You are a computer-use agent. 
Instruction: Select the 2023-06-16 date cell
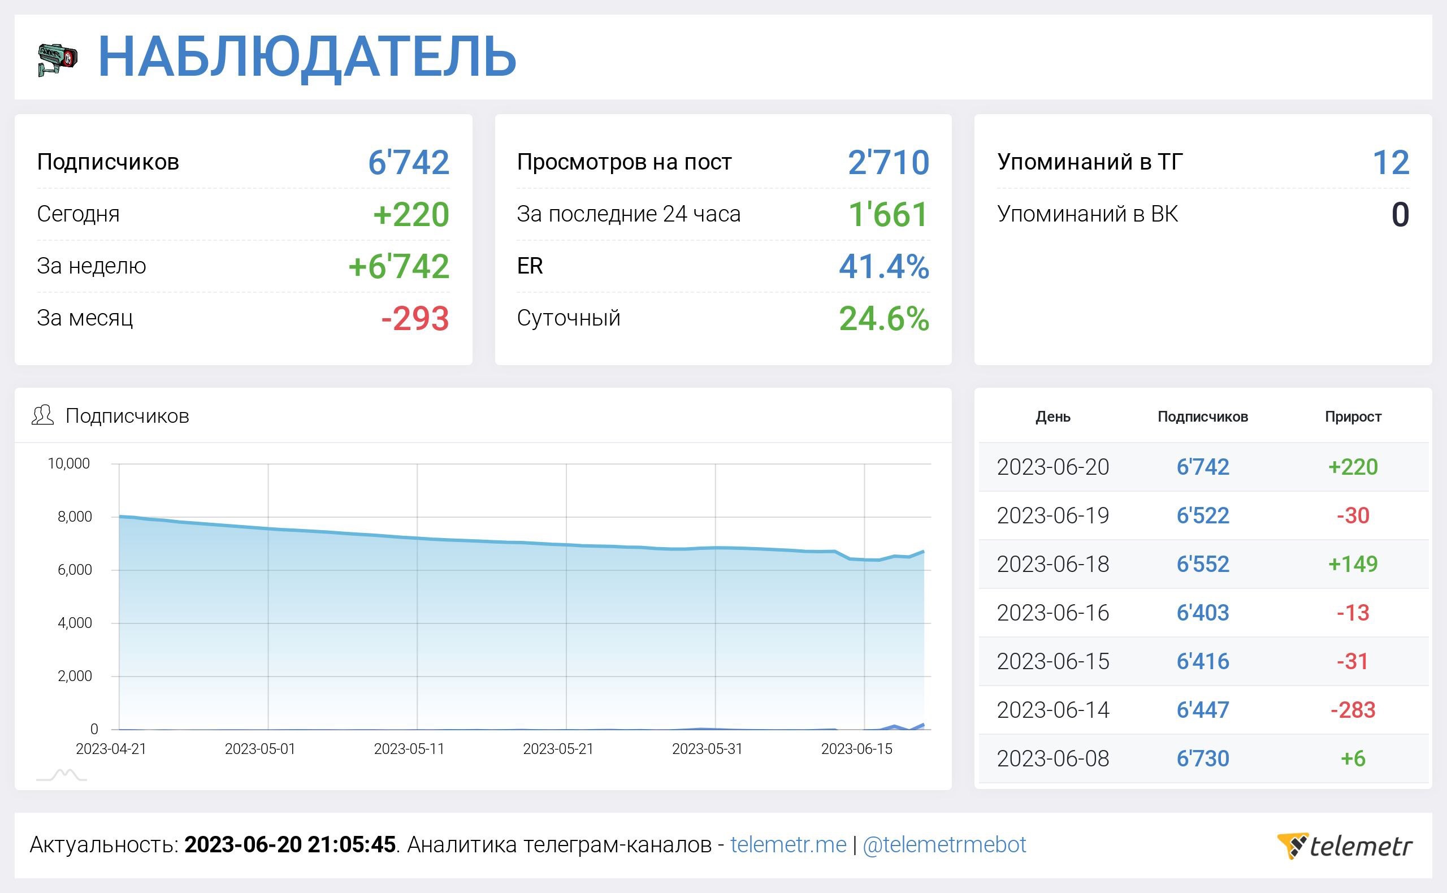1053,613
